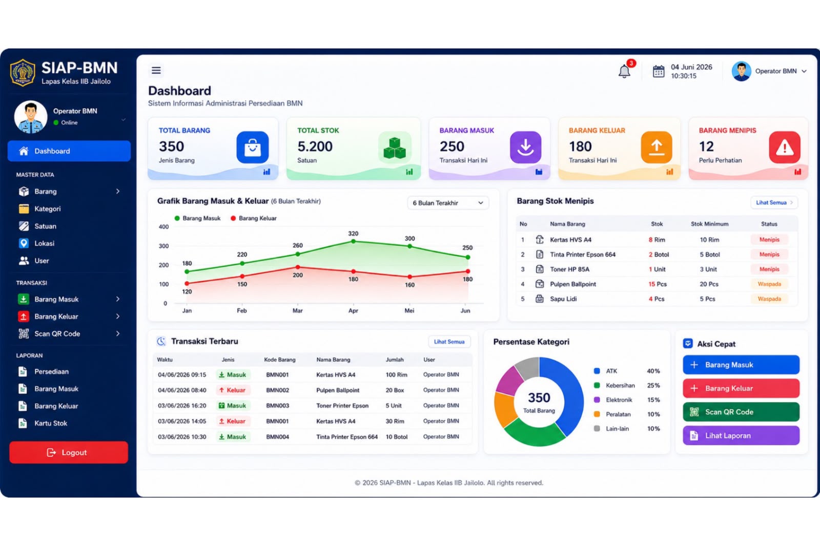Click the Waspada status badge for Pulpen Ballpoint
Screen dimensions: 820x546
[769, 284]
